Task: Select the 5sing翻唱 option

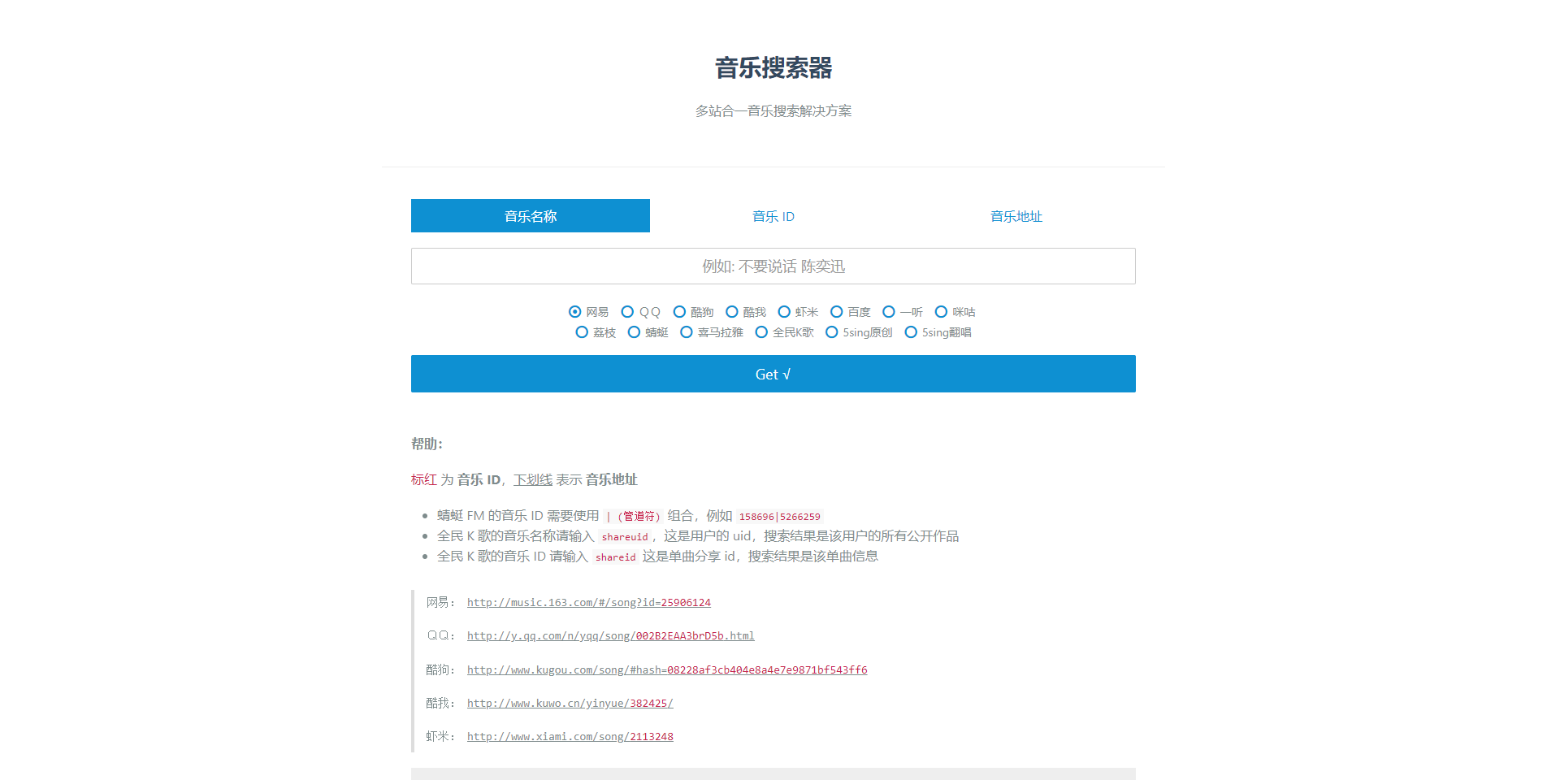Action: [911, 332]
